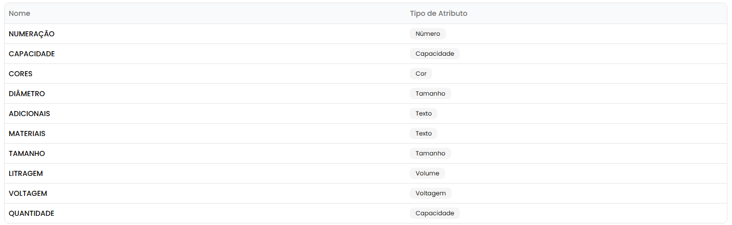The width and height of the screenshot is (732, 225).
Task: Click the Número type badge
Action: [x=428, y=34]
